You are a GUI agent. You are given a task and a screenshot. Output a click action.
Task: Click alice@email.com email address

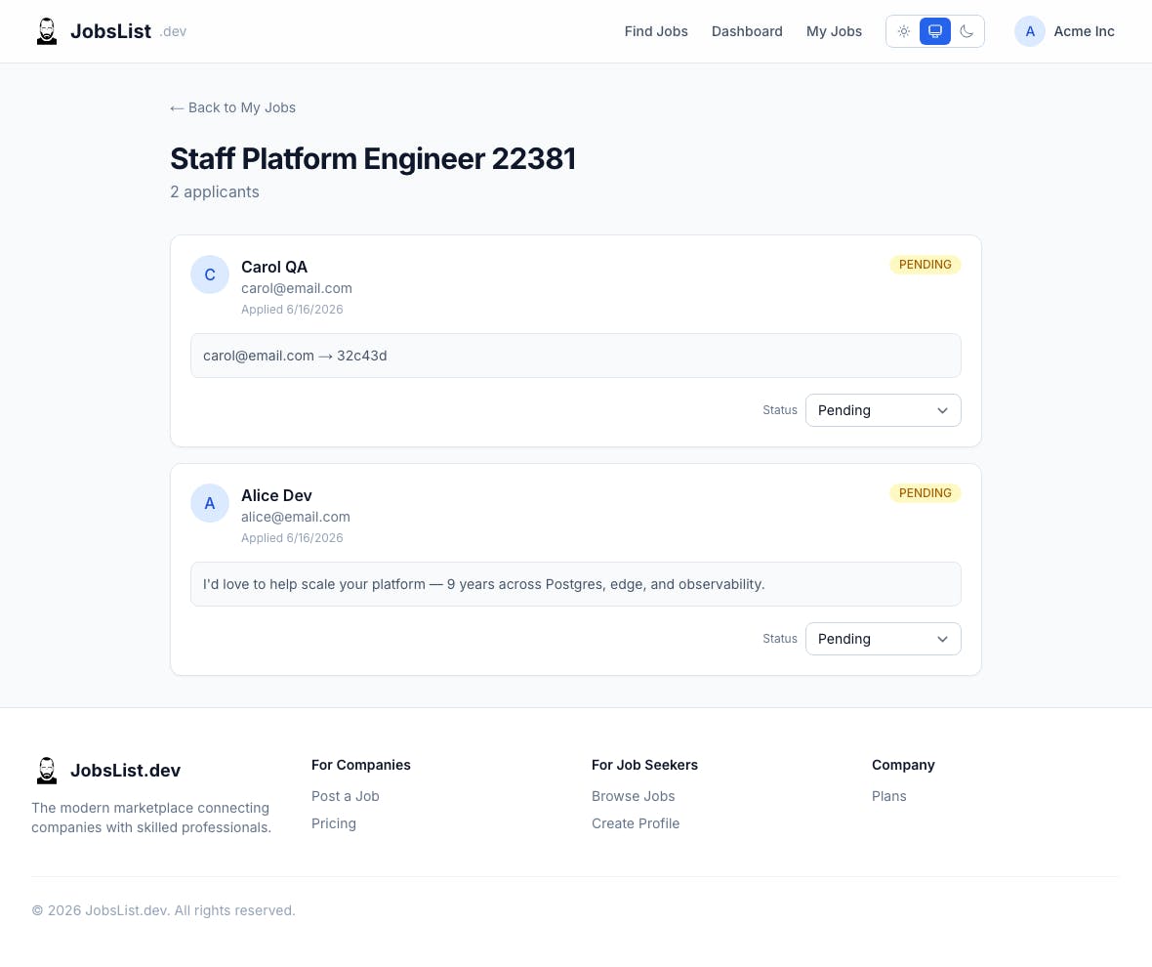click(296, 518)
